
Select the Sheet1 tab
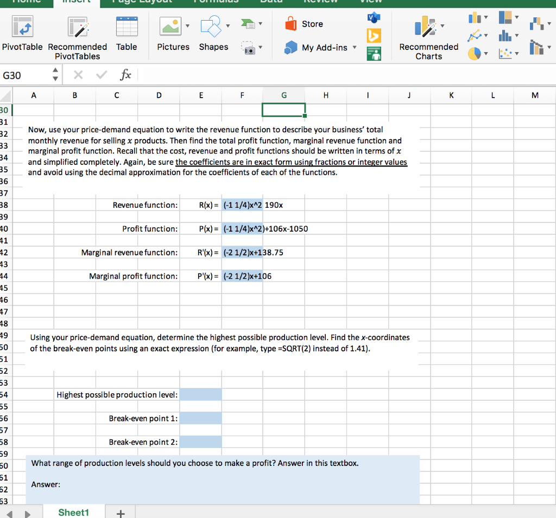pos(73,512)
